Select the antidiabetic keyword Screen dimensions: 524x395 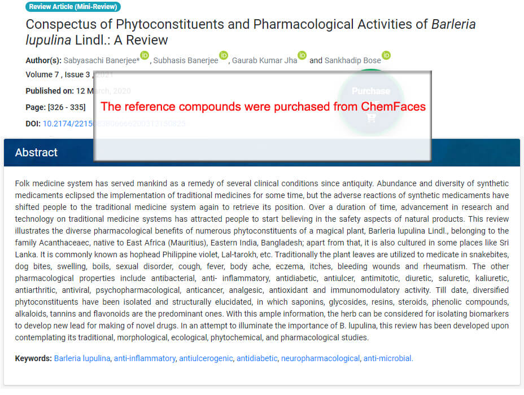(x=257, y=358)
